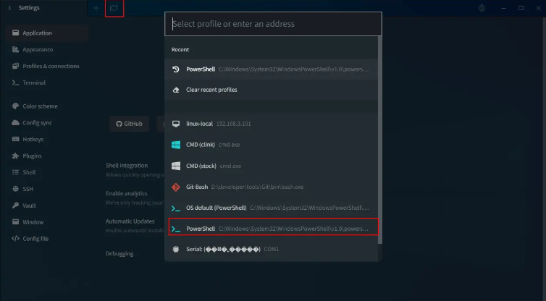Launch recent PowerShell profile under Recent
Viewport: 546px width, 301px height.
[x=272, y=69]
